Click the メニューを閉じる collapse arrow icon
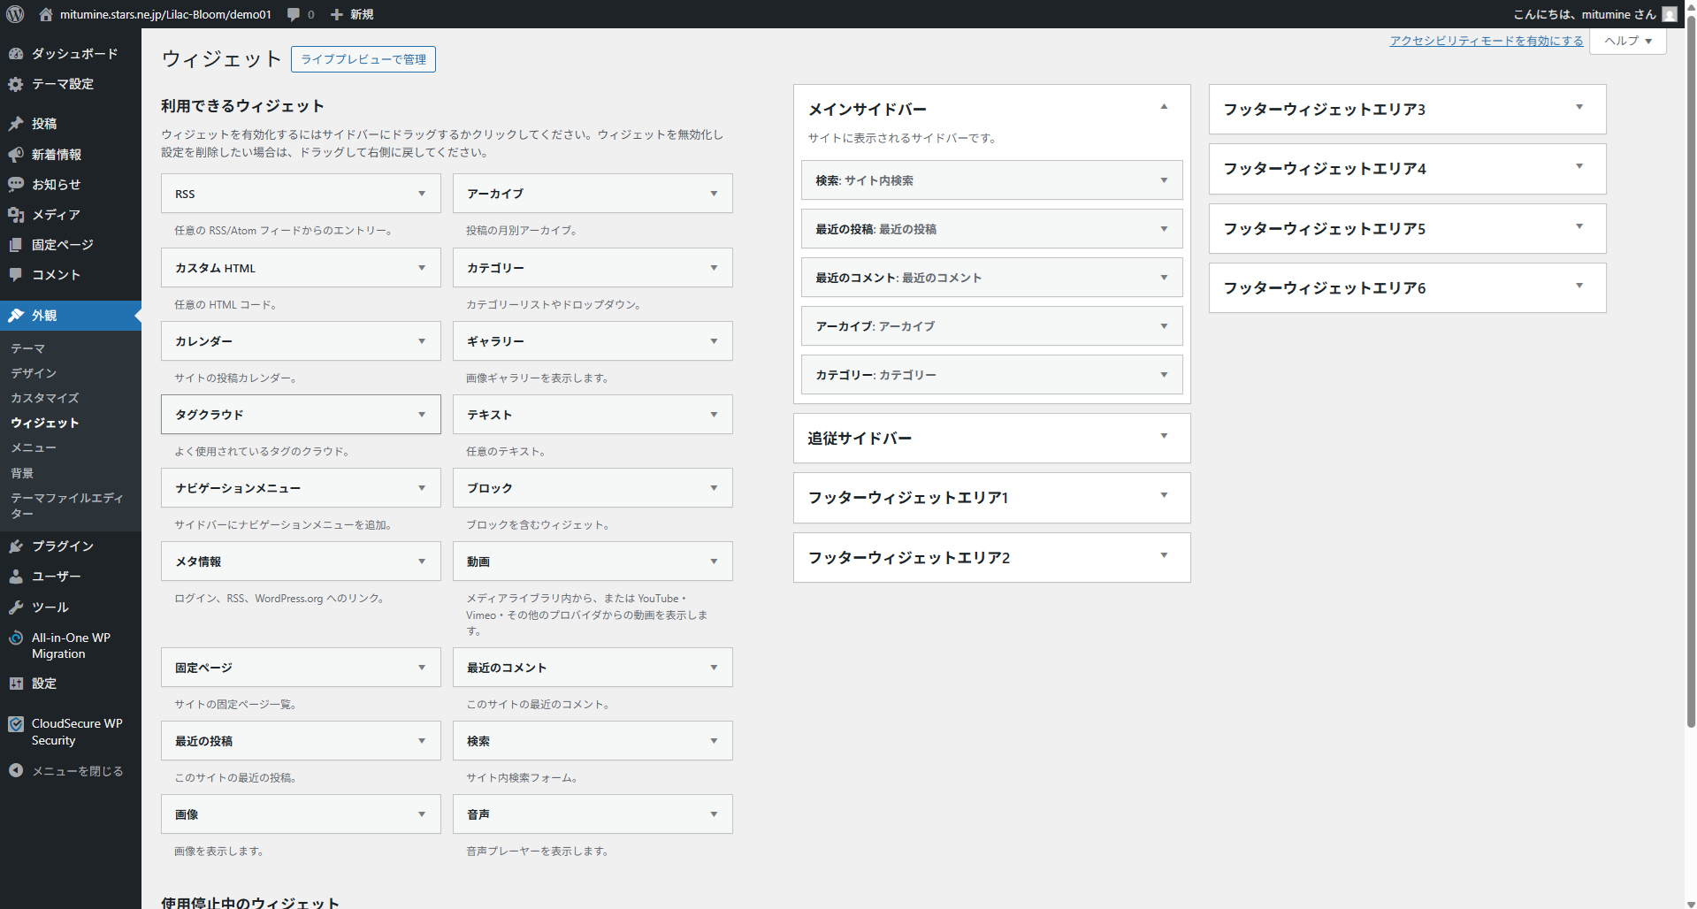The height and width of the screenshot is (909, 1697). (x=16, y=771)
